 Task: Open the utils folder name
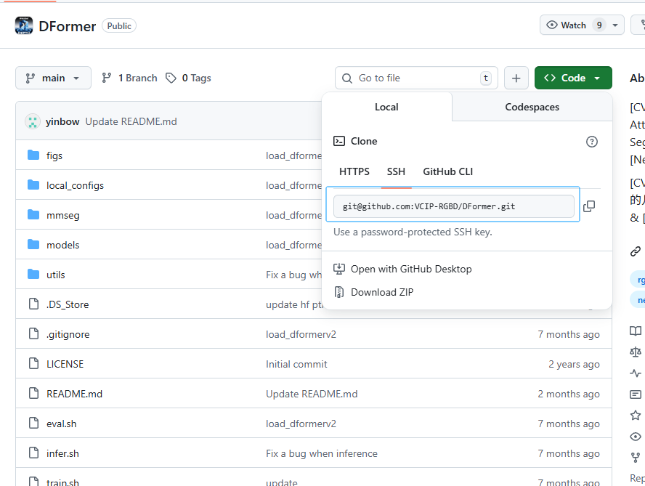55,275
